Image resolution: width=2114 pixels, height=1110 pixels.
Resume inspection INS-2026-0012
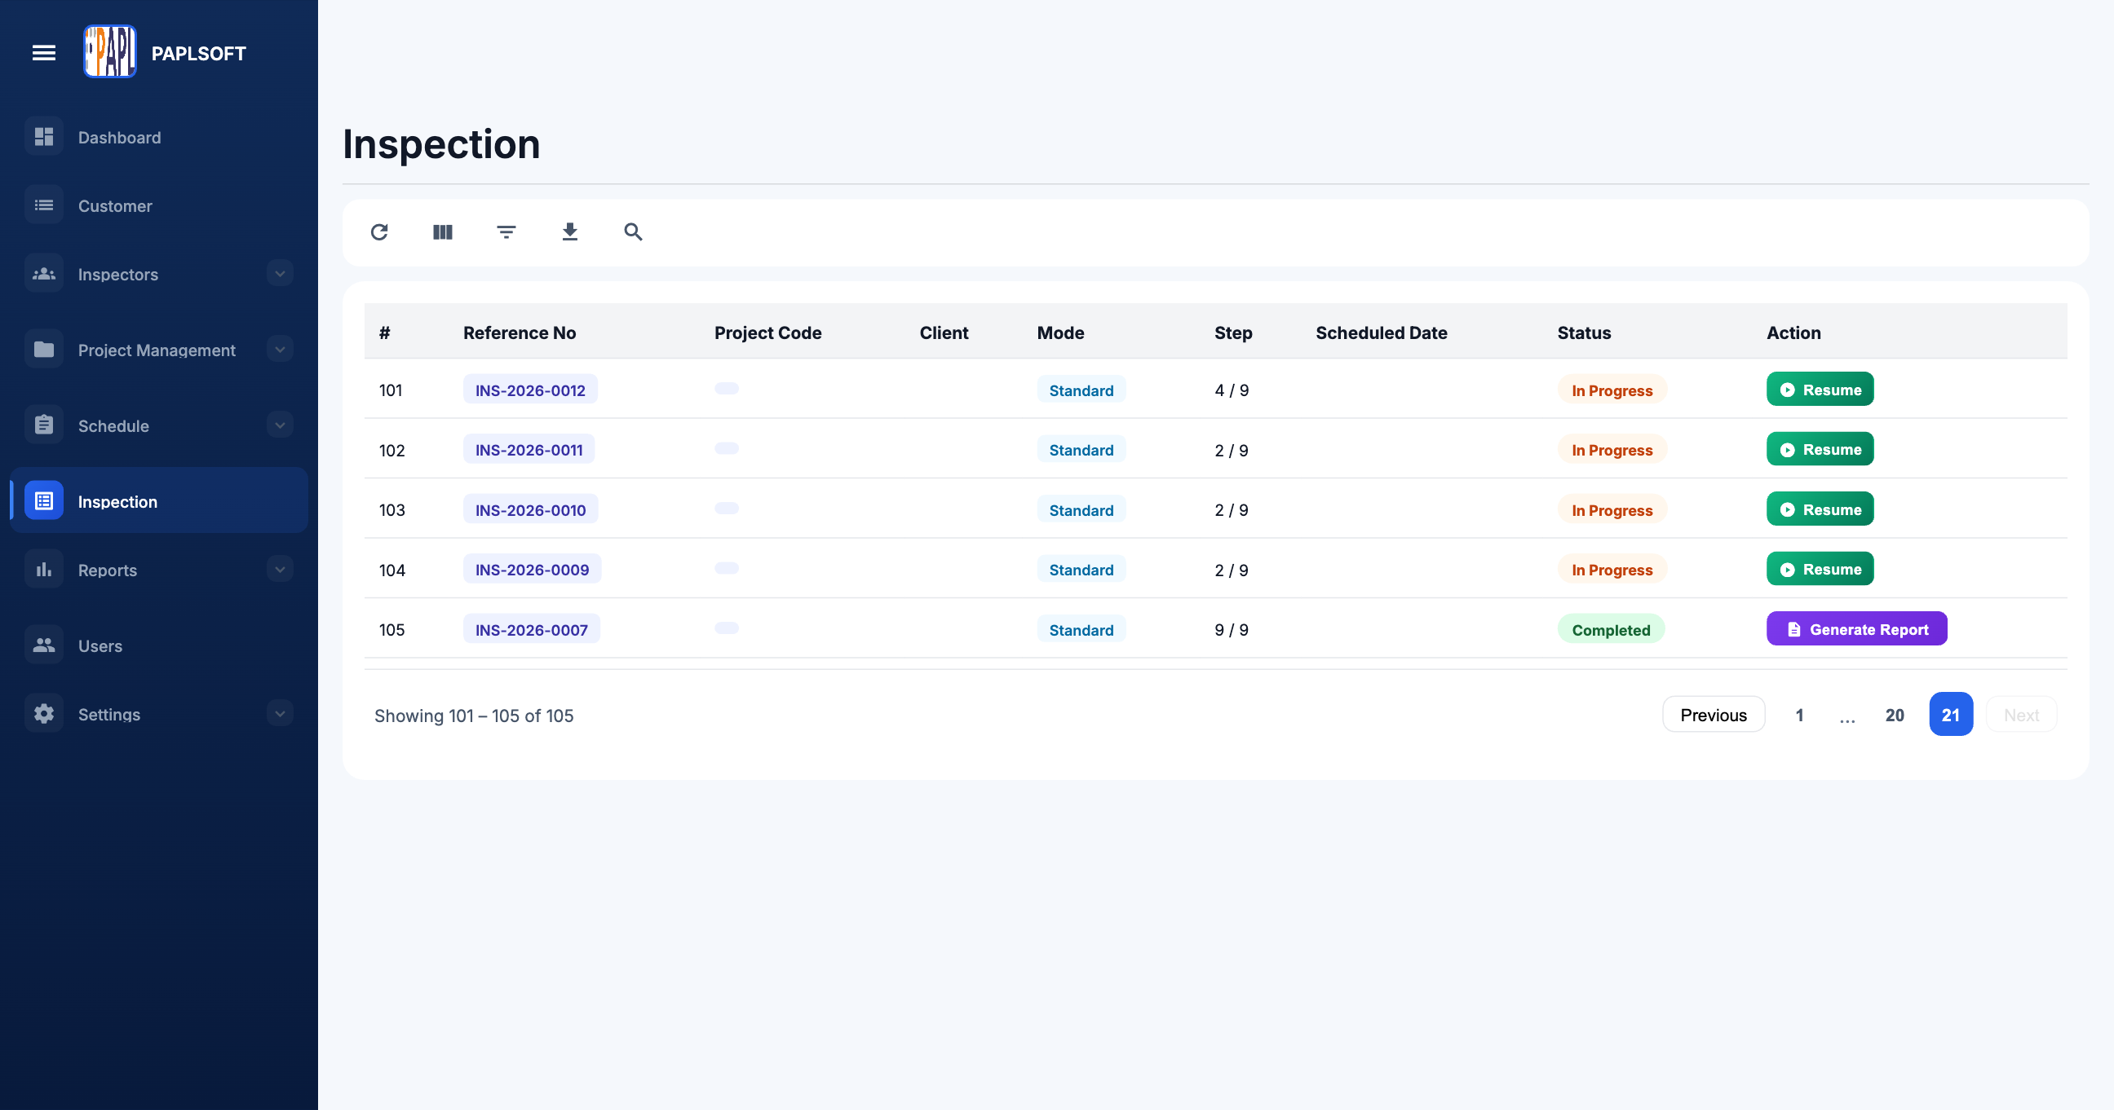(x=1820, y=390)
